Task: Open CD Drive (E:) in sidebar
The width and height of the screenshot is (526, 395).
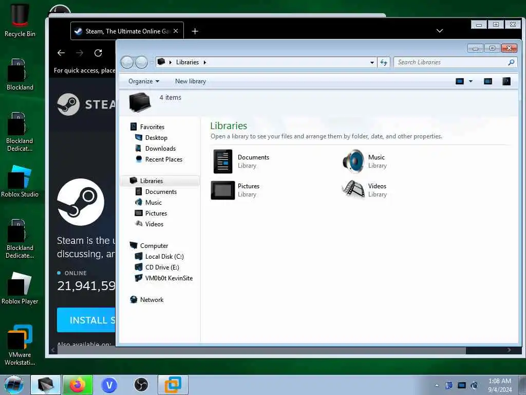Action: [162, 267]
